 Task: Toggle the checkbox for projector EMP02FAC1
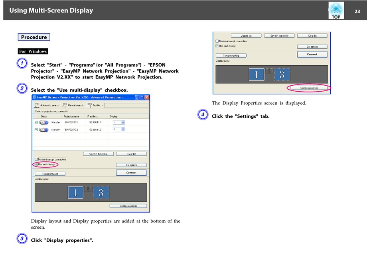[x=36, y=122]
